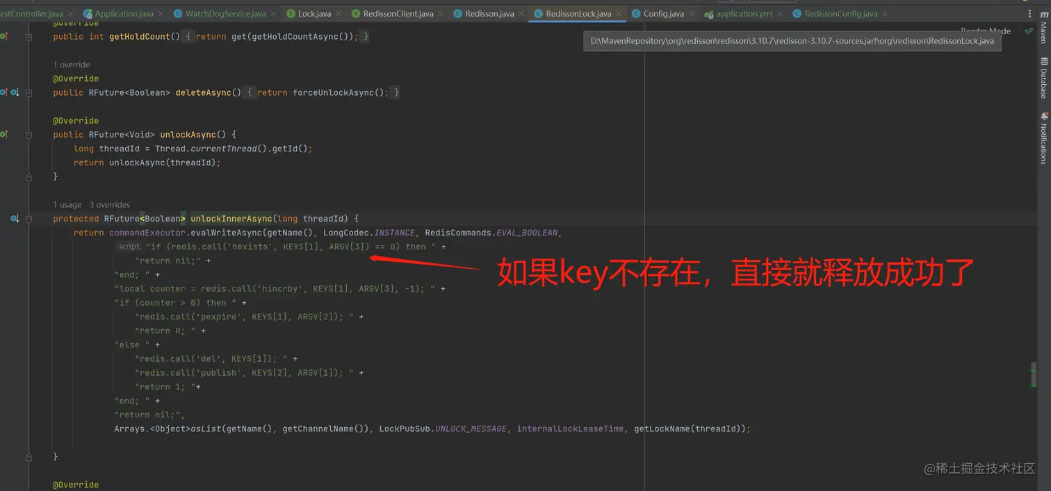Click the gutter arrow icon beside getHoldCount
This screenshot has height=491, width=1051.
pos(3,36)
